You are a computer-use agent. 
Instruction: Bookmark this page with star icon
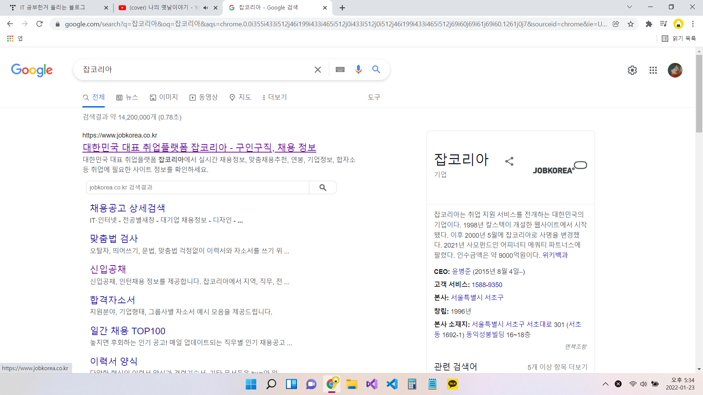pyautogui.click(x=631, y=24)
